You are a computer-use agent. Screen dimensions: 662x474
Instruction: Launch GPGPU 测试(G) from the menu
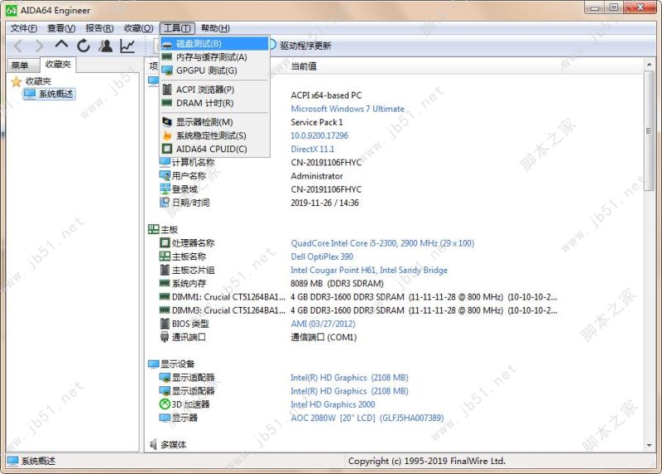214,70
